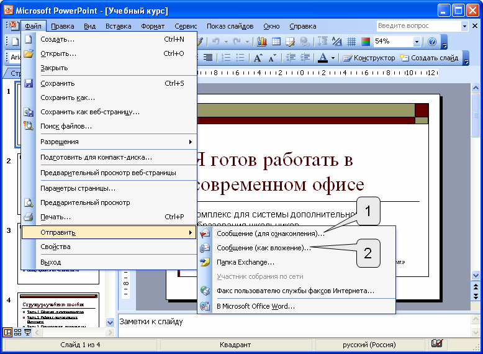The width and height of the screenshot is (483, 354).
Task: Open the Вид menu
Action: click(x=89, y=26)
